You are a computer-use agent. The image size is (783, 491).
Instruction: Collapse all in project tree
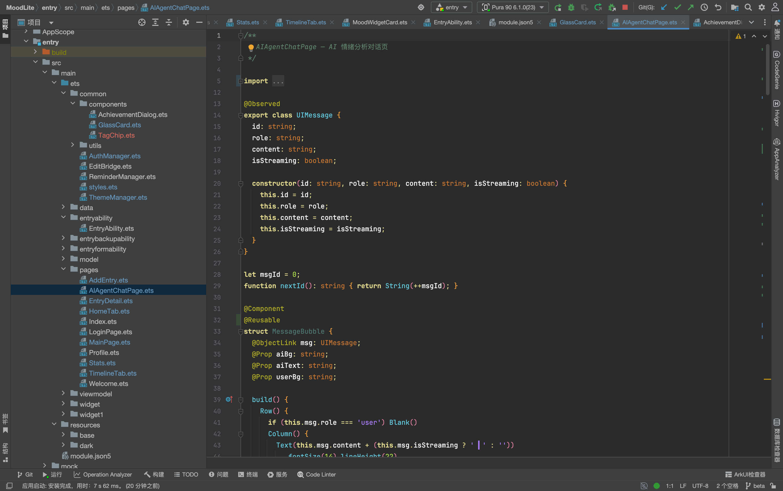coord(169,22)
